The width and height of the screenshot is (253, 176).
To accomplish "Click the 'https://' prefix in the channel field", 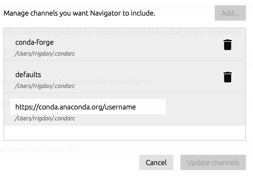I will [x=27, y=107].
